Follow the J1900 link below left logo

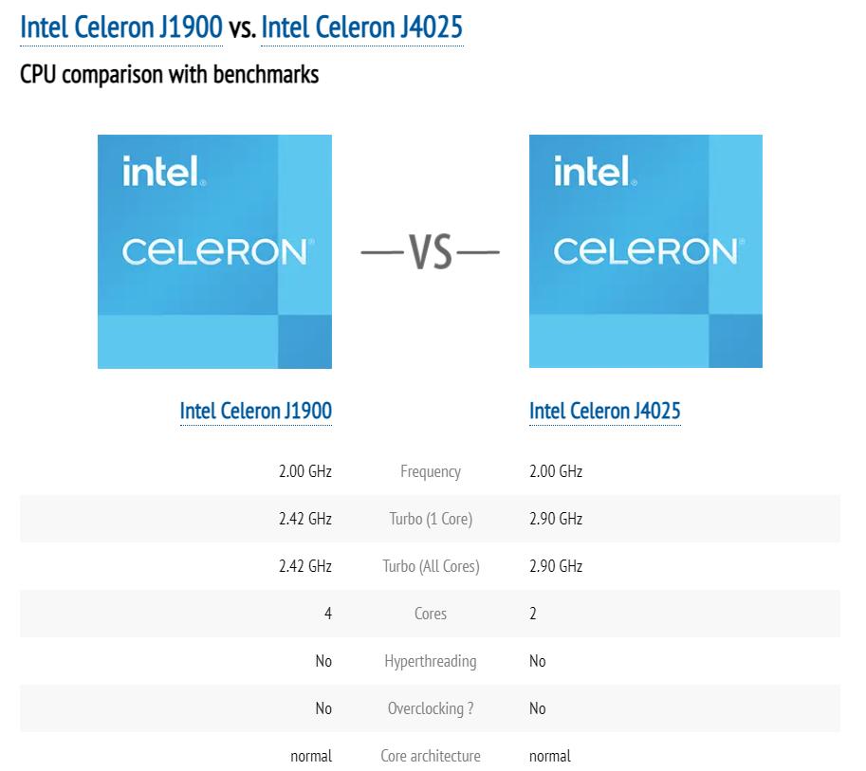click(255, 411)
